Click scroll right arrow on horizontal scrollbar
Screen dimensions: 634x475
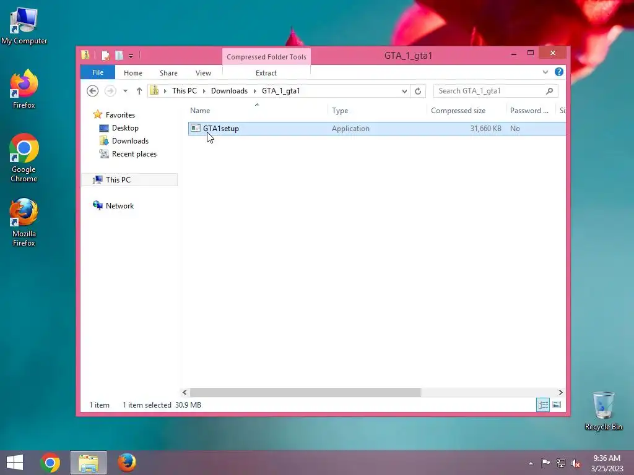[x=560, y=392]
